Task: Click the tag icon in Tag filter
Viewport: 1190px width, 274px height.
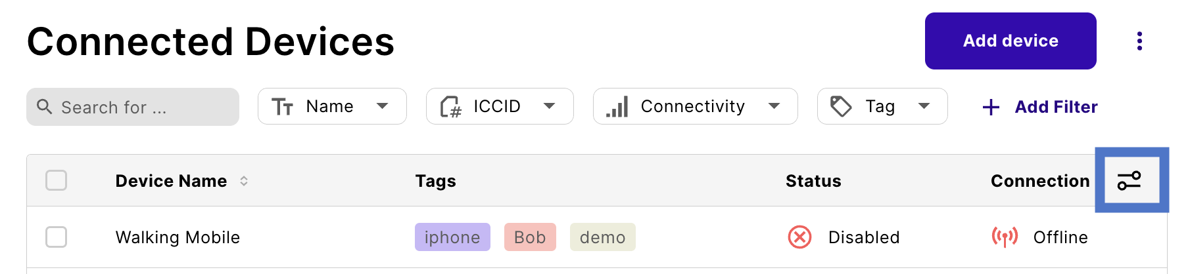Action: [x=841, y=106]
